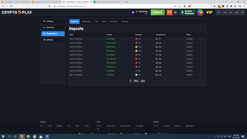Jump to Last page of deposits
This screenshot has height=139, width=247.
[143, 81]
